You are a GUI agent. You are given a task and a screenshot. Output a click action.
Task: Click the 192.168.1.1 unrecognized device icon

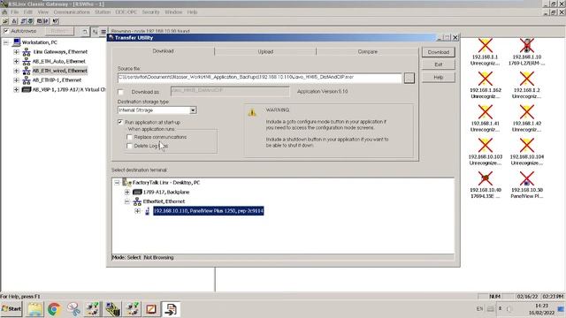[x=485, y=46]
